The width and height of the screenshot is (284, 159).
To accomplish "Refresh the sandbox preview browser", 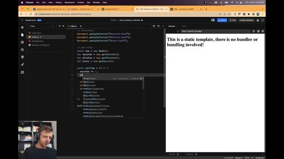I will click(178, 31).
